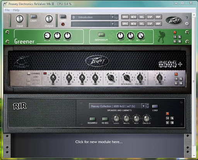
Task: Toggle the HI-RES switch on RIR
Action: [105, 119]
